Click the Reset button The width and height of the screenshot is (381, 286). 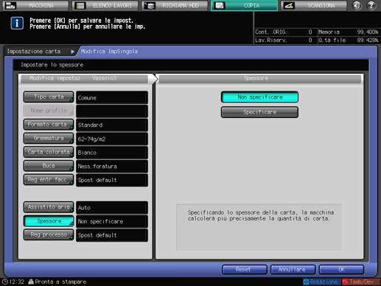tap(245, 270)
